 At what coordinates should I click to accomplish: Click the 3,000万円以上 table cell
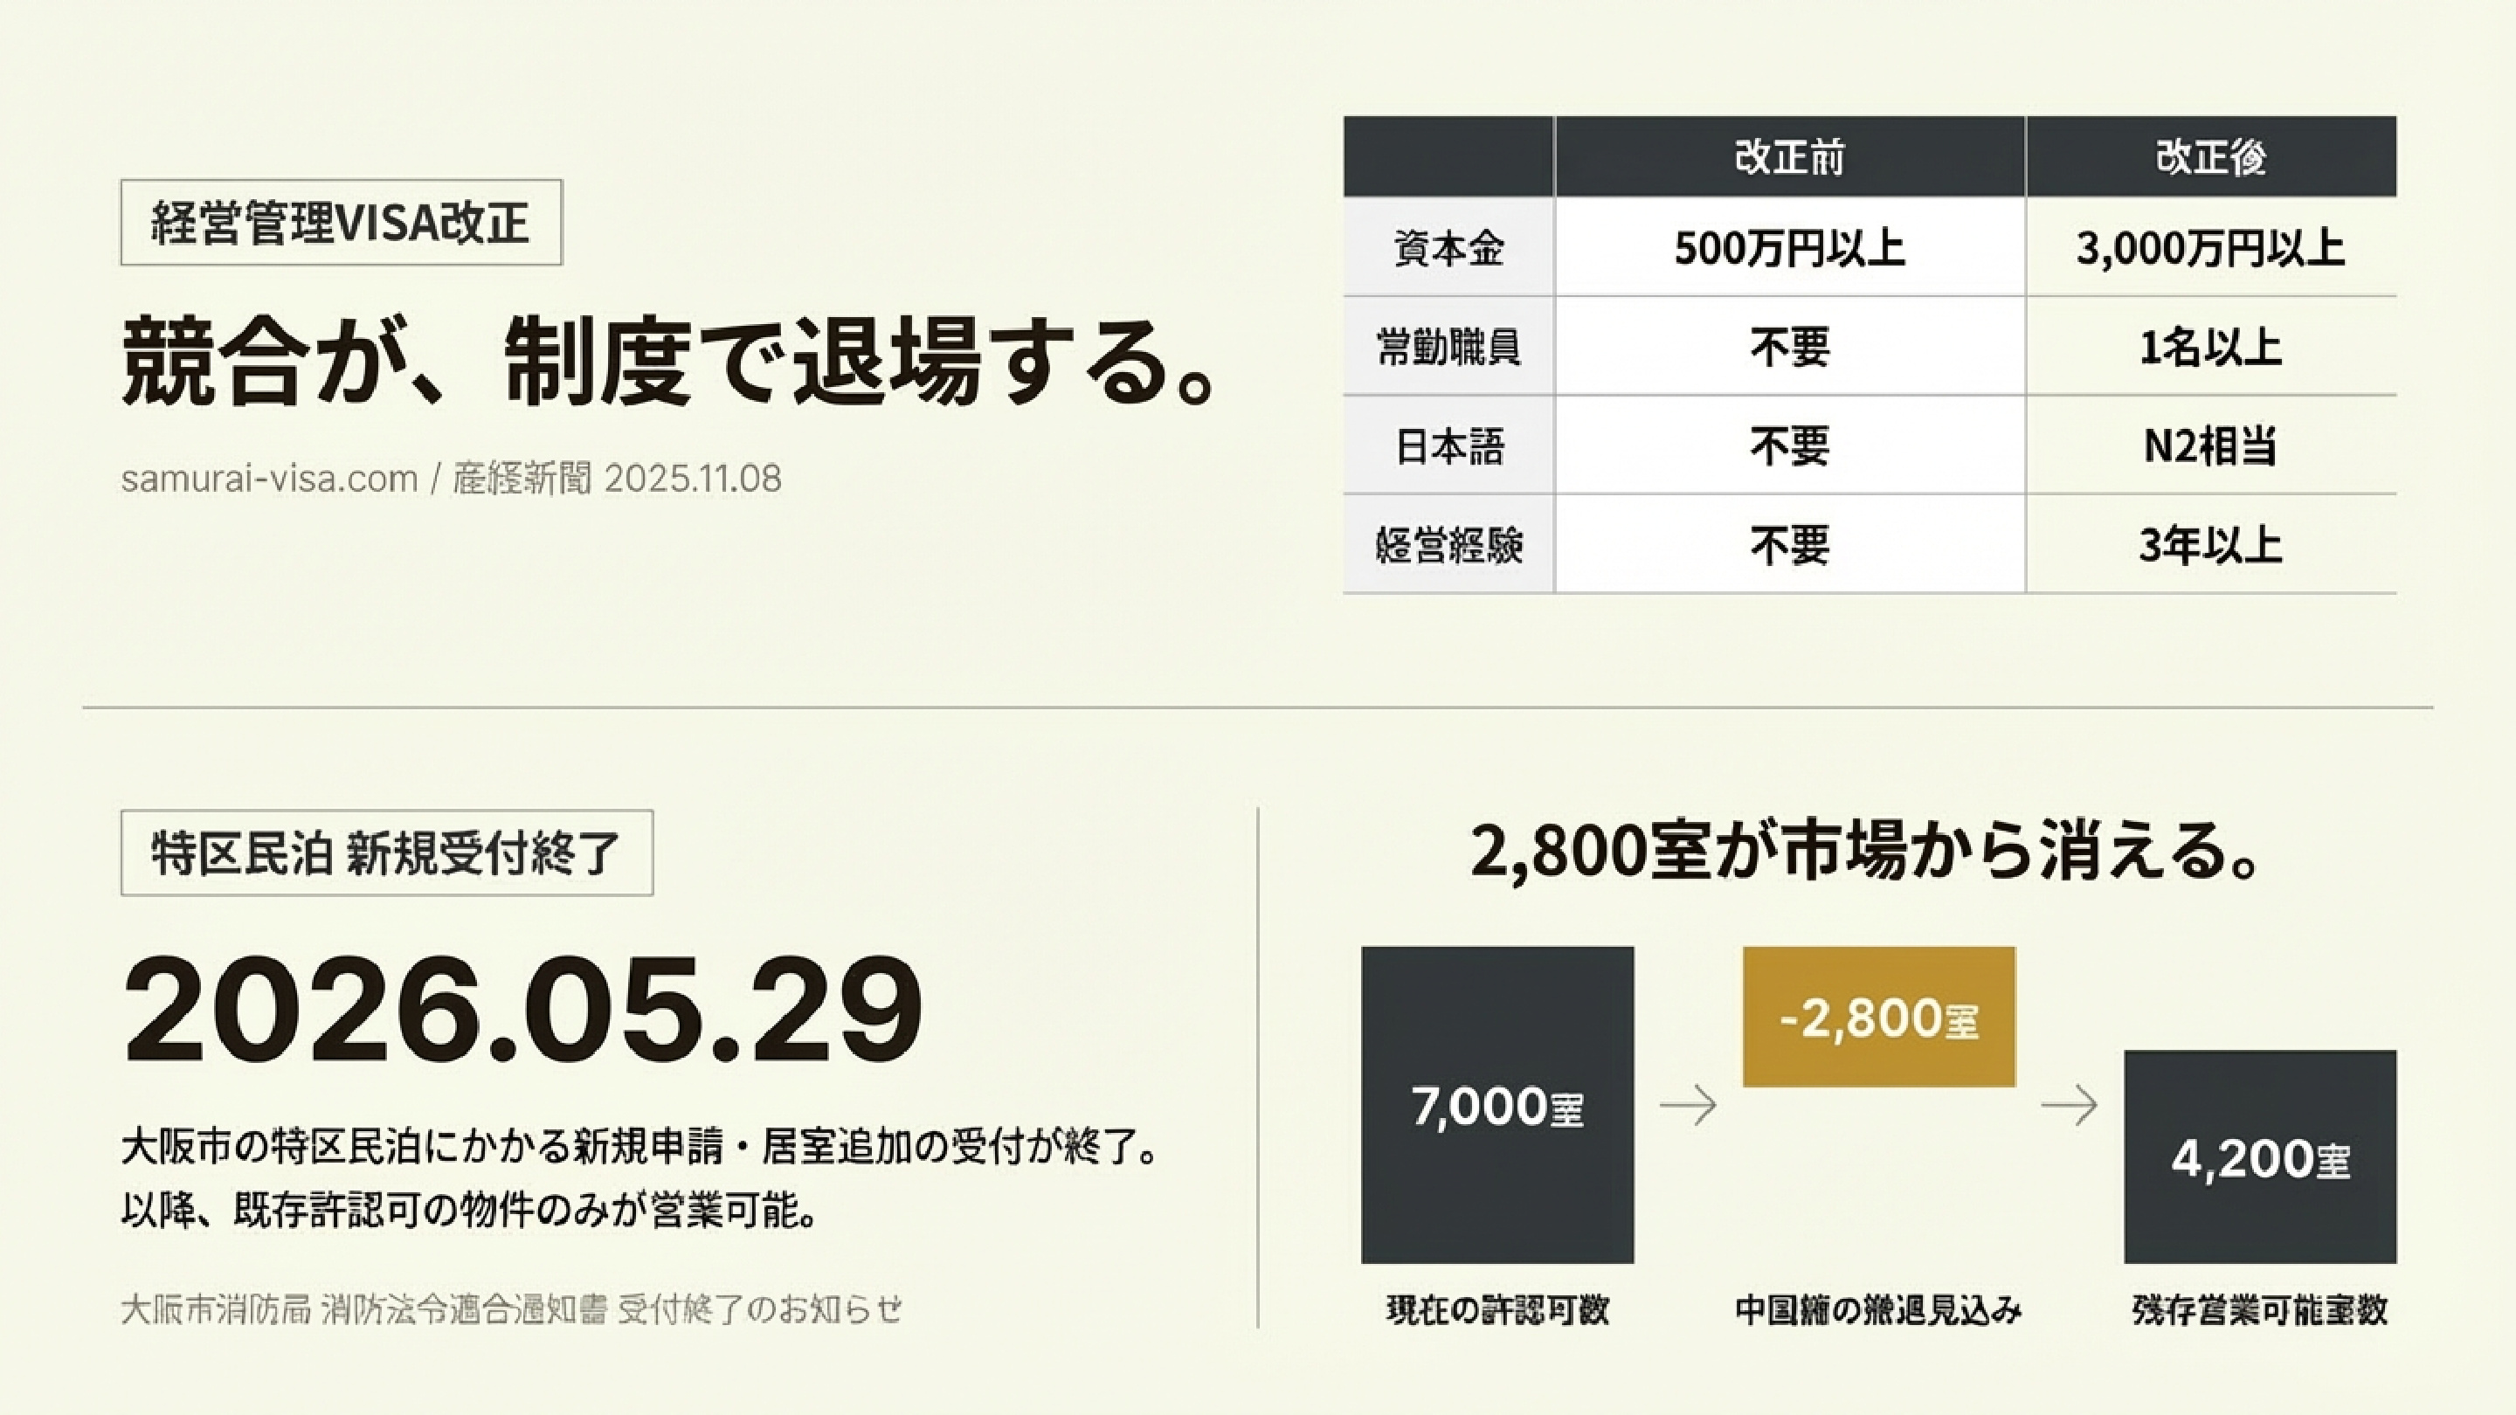(2210, 248)
